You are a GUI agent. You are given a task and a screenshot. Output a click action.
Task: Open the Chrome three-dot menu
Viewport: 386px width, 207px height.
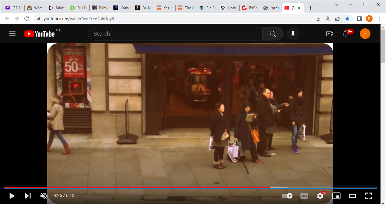coord(379,19)
